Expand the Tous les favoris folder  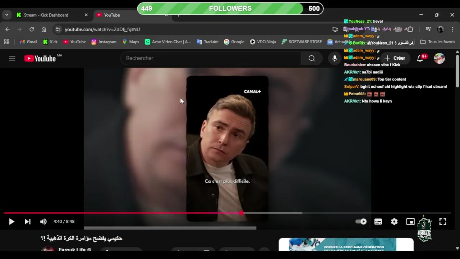point(437,42)
